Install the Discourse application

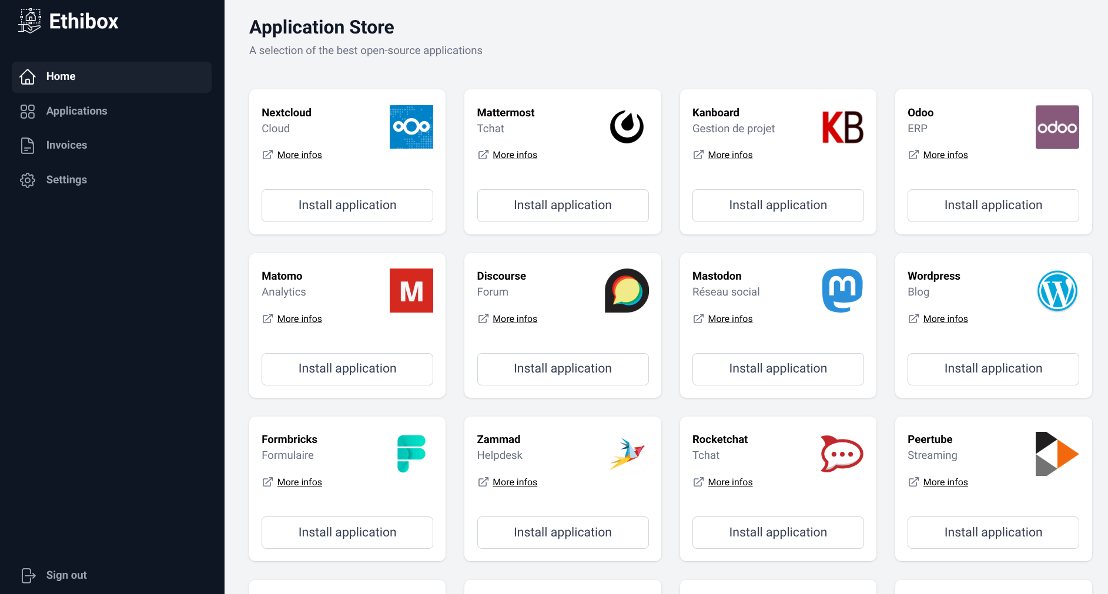point(563,369)
